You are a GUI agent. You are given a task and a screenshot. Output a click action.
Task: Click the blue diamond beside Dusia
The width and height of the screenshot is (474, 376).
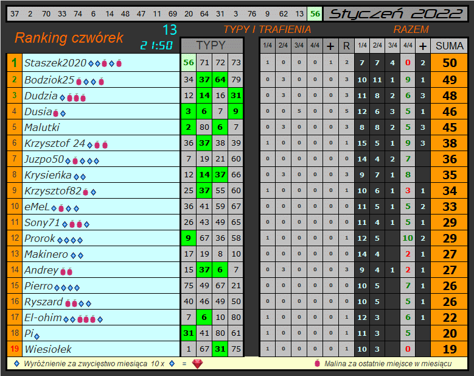(63, 113)
